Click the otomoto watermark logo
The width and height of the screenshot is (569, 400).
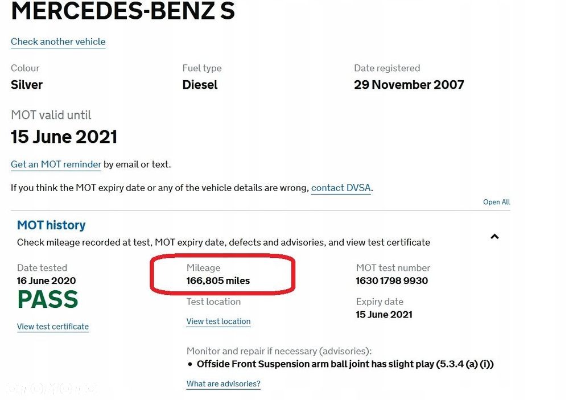51,389
